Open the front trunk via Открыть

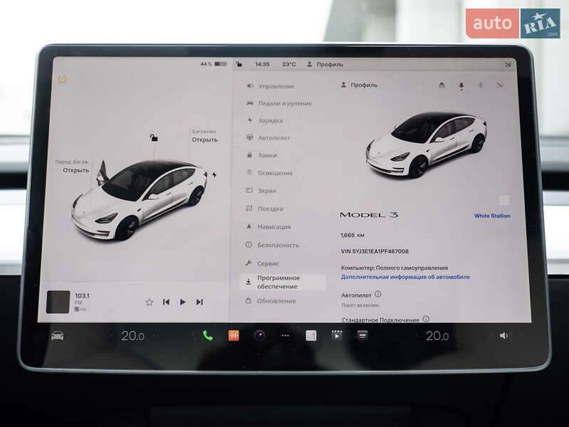[75, 170]
